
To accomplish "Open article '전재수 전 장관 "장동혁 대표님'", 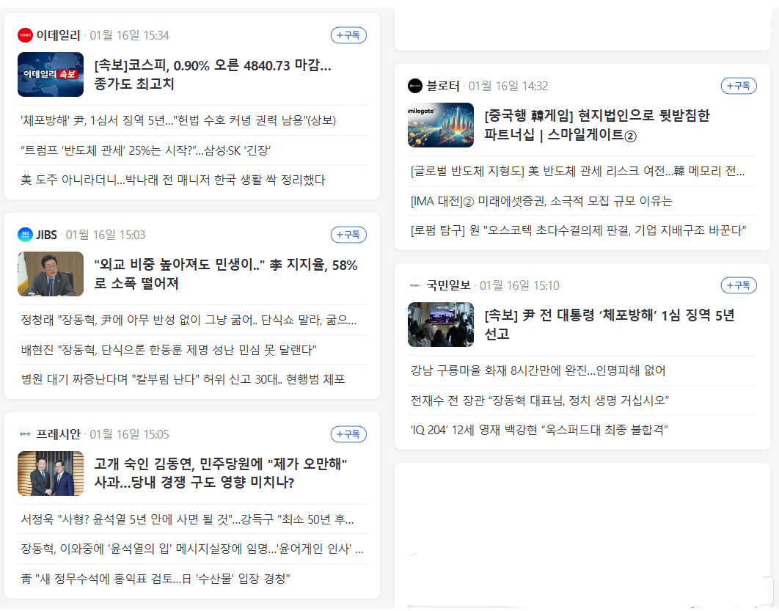I will pos(540,400).
